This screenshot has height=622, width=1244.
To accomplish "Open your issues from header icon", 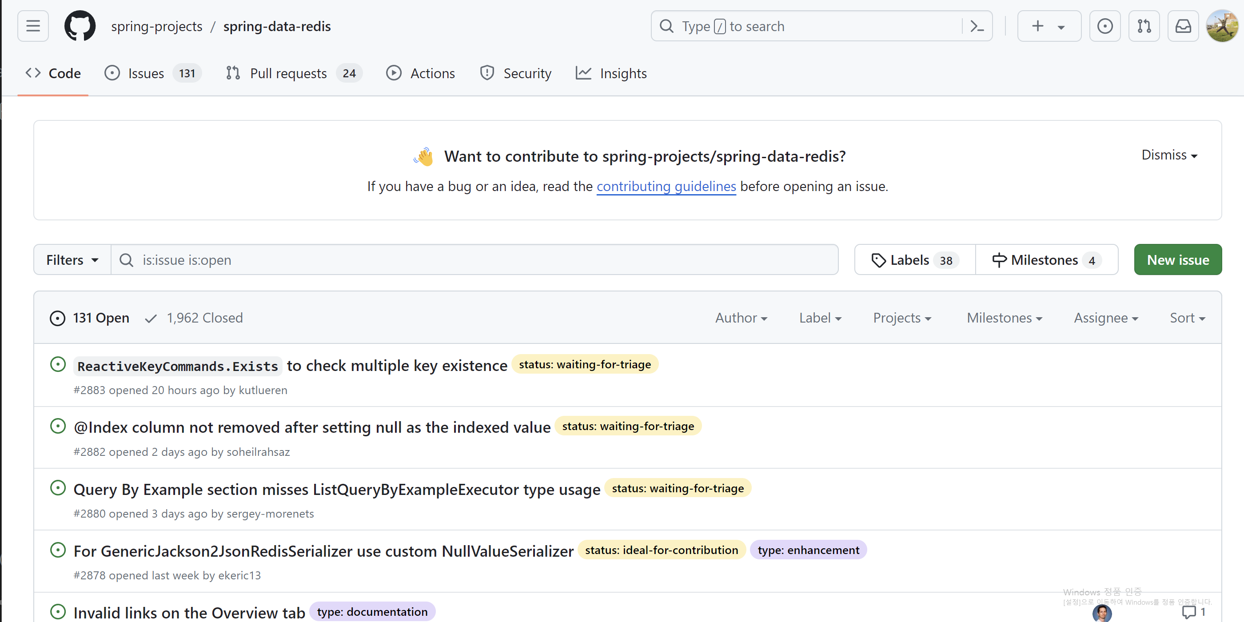I will coord(1104,26).
